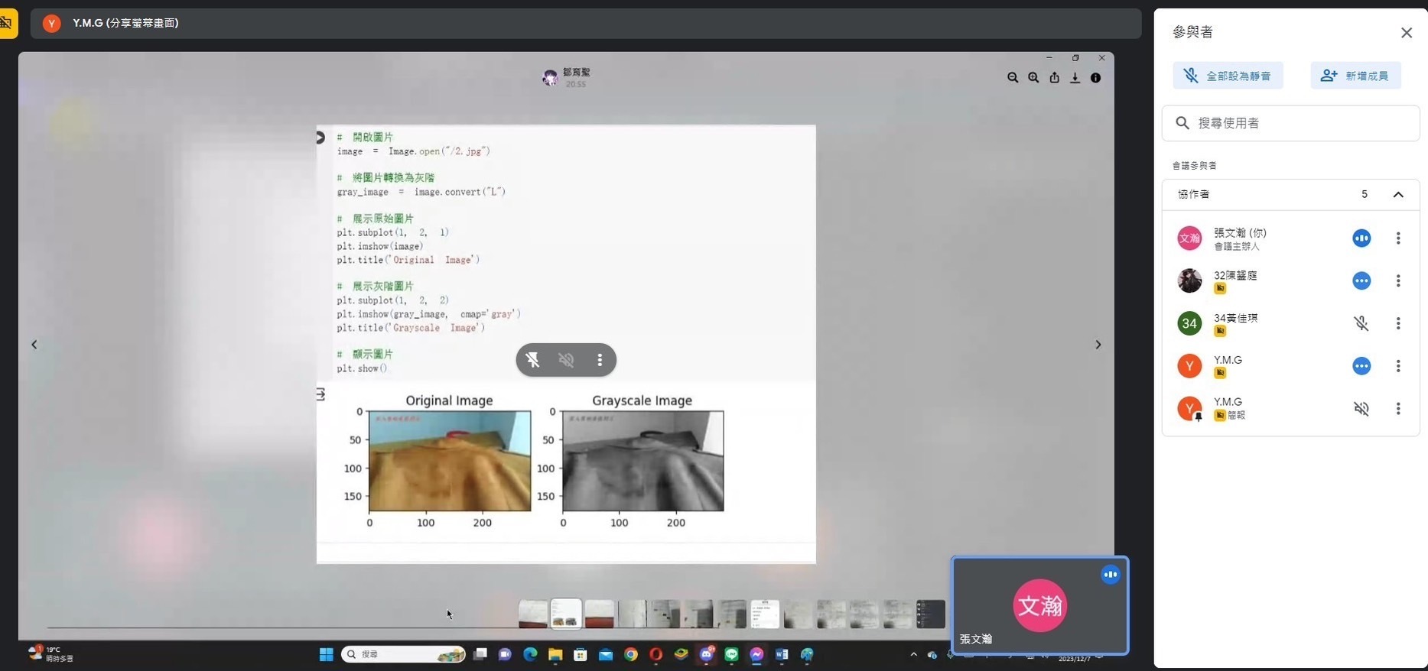Click the orange Y avatar with pin badge
Screen dimensions: 1428x671
click(1189, 409)
